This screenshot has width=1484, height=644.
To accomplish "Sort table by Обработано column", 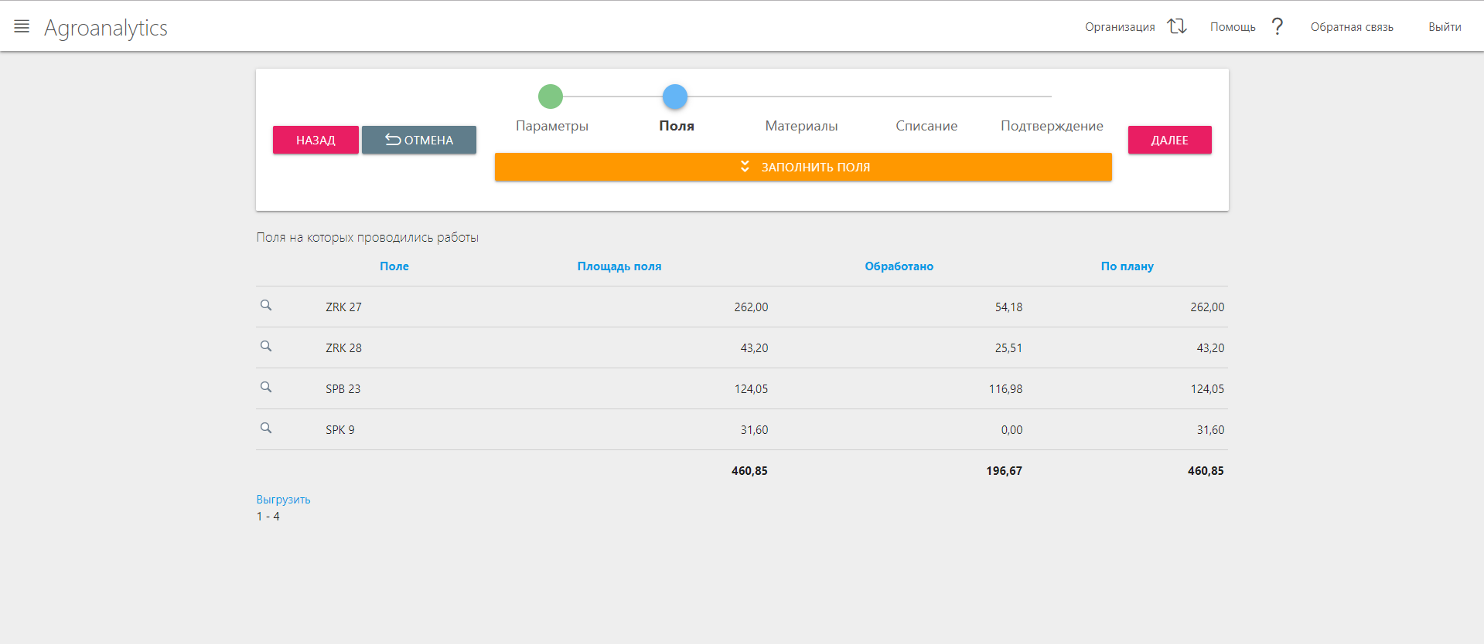I will (899, 266).
